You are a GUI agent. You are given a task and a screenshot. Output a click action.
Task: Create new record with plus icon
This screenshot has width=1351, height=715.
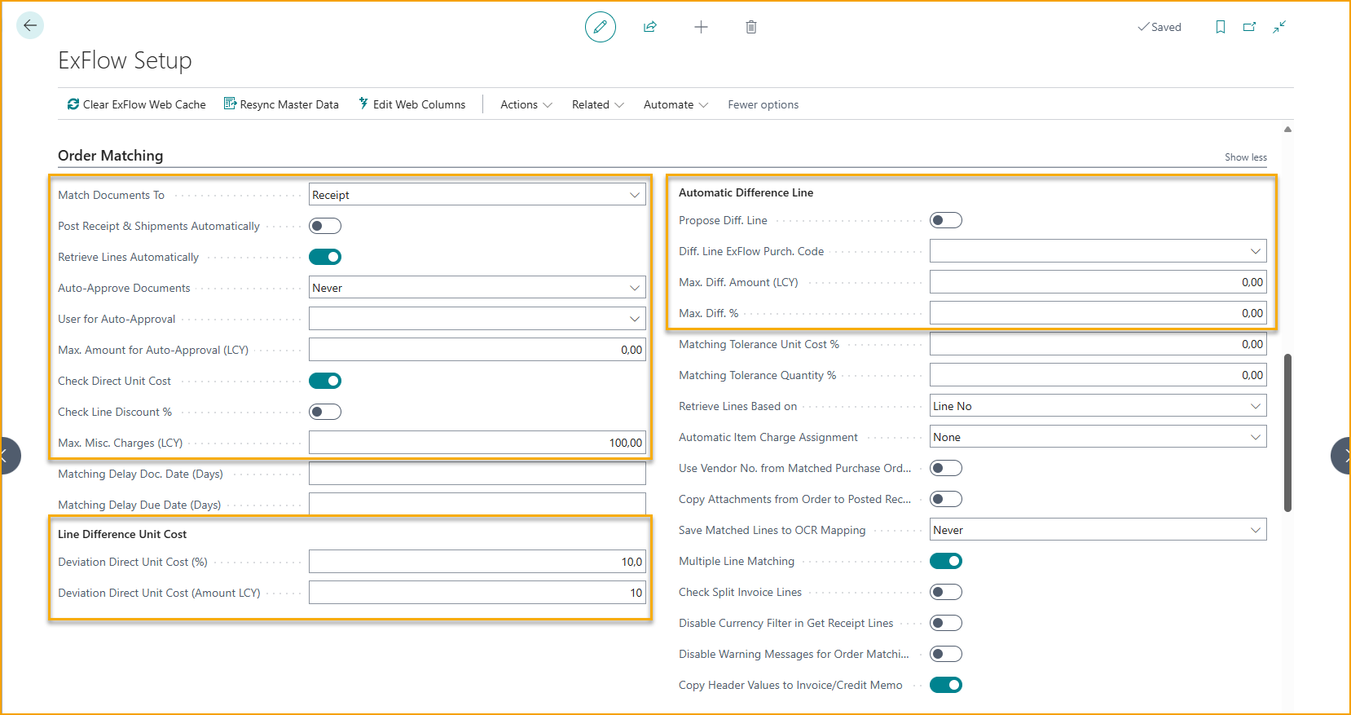[x=701, y=27]
